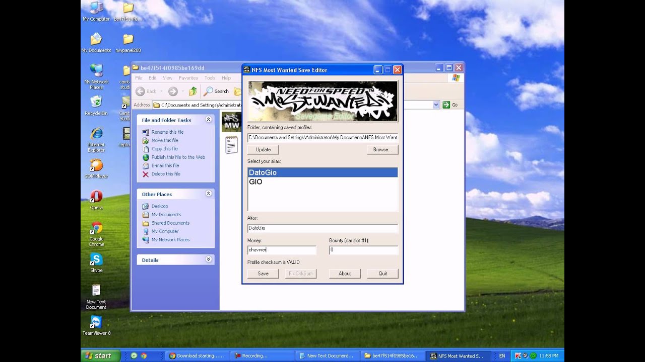The height and width of the screenshot is (362, 645).
Task: Select the NFS MW file icon in Explorer
Action: click(x=231, y=122)
